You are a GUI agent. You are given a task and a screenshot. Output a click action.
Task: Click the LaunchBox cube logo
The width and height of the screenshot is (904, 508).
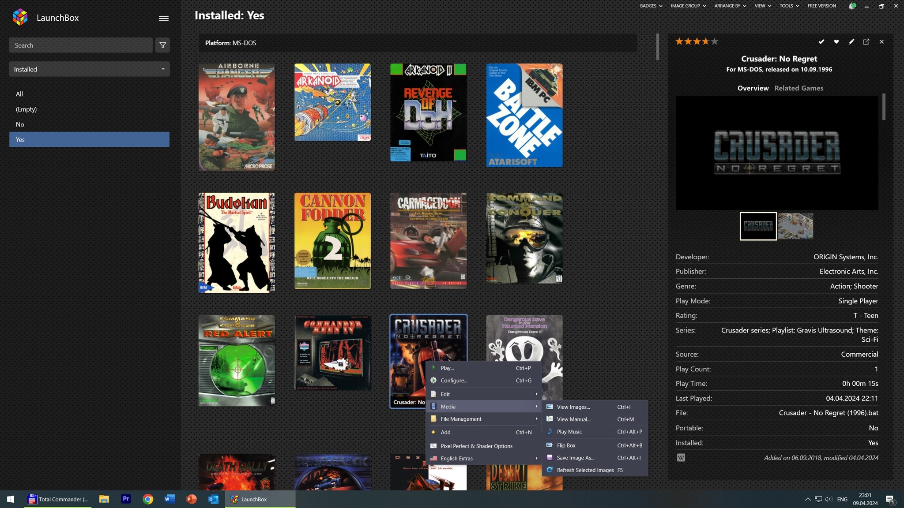pyautogui.click(x=20, y=17)
